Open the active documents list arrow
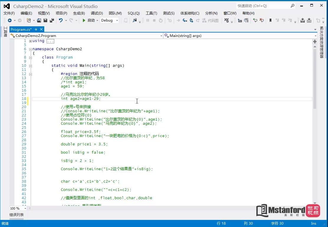The height and width of the screenshot is (227, 328). 315,30
